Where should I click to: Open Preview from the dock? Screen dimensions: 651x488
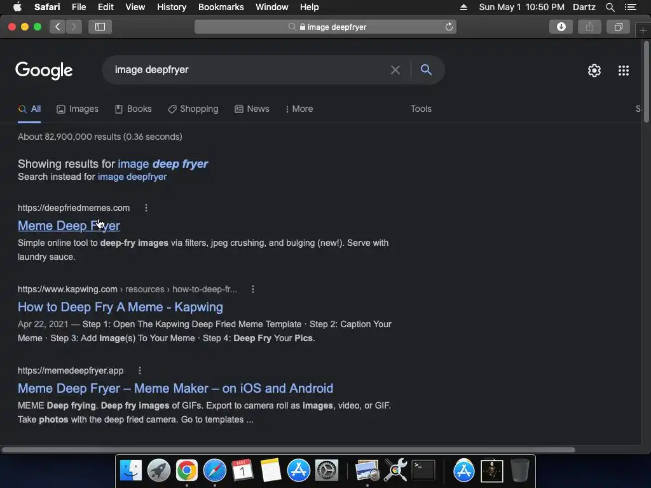tap(367, 471)
